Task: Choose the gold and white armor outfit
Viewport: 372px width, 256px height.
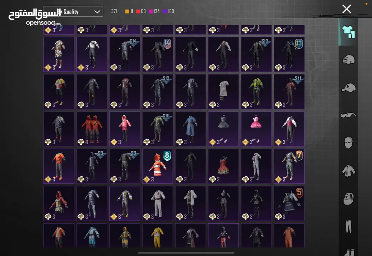Action: [x=59, y=54]
